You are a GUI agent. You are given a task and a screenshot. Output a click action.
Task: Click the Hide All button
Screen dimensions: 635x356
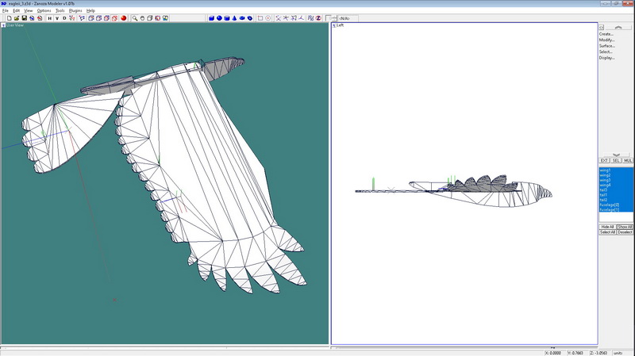coord(606,226)
